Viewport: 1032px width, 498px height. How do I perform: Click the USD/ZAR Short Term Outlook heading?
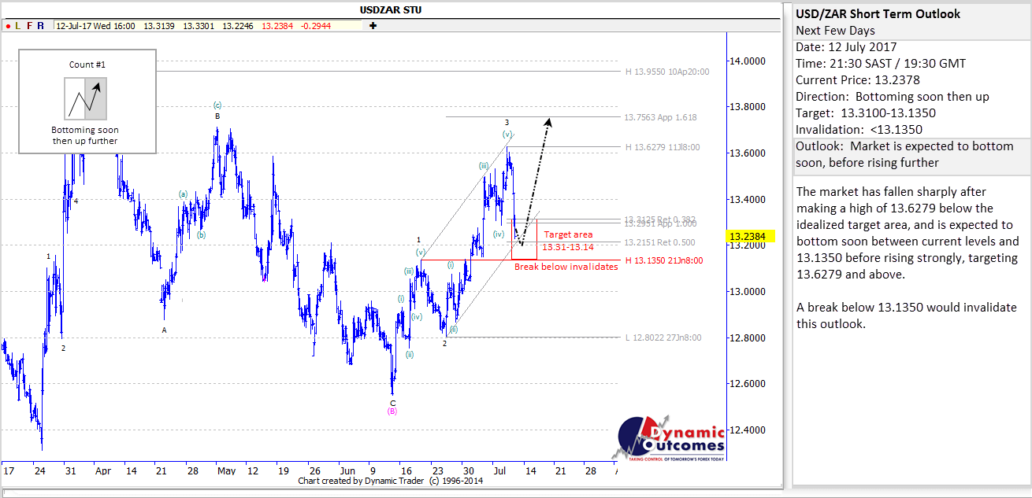click(878, 14)
